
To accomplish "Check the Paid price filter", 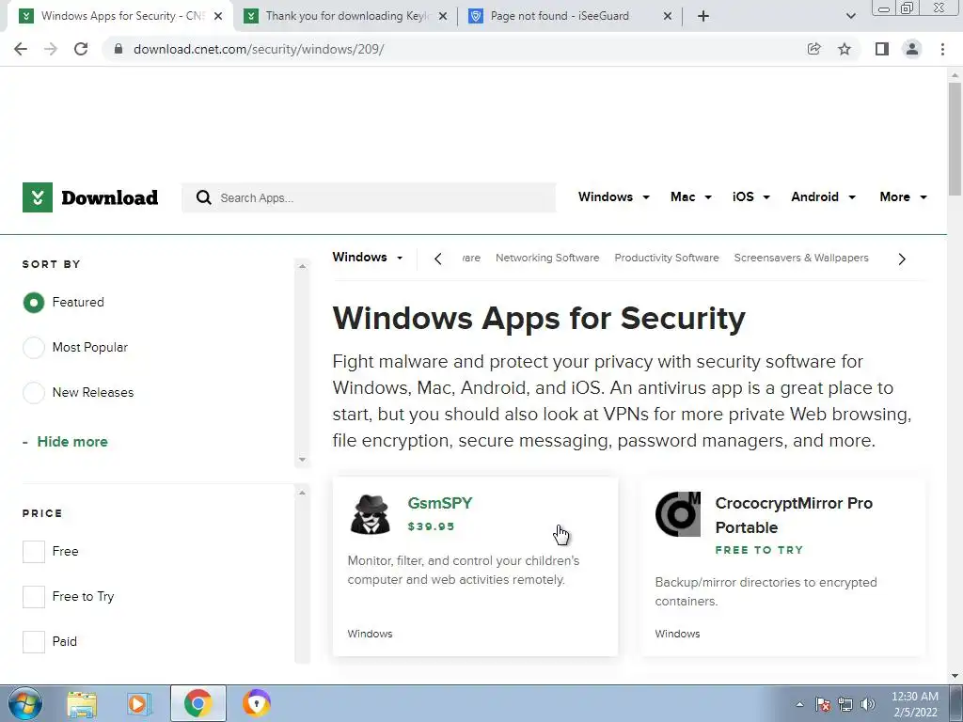I will (34, 641).
